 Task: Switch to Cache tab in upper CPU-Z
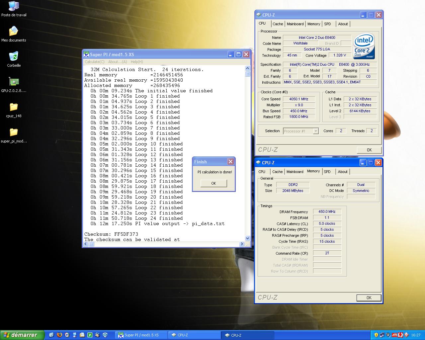point(278,24)
